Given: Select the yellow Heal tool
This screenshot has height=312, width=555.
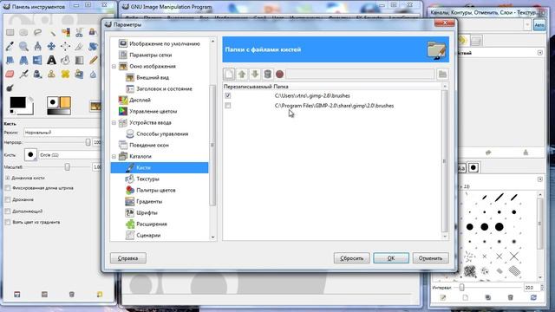Looking at the screenshot, I should (66, 74).
